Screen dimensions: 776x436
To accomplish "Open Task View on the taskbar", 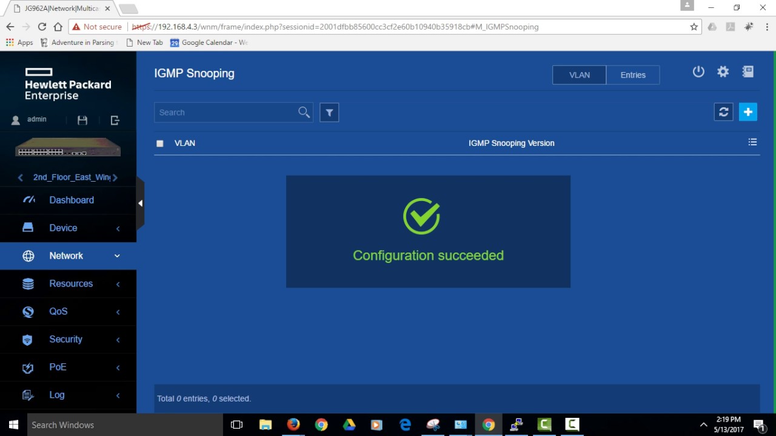I will (237, 424).
